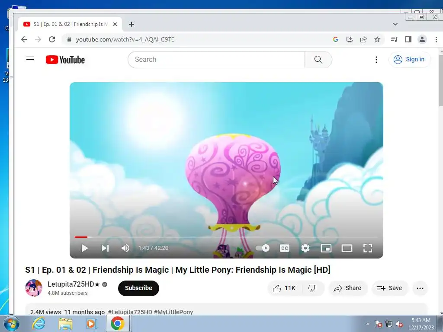Viewport: 443px width, 332px height.
Task: Open tab search chevron
Action: [395, 24]
